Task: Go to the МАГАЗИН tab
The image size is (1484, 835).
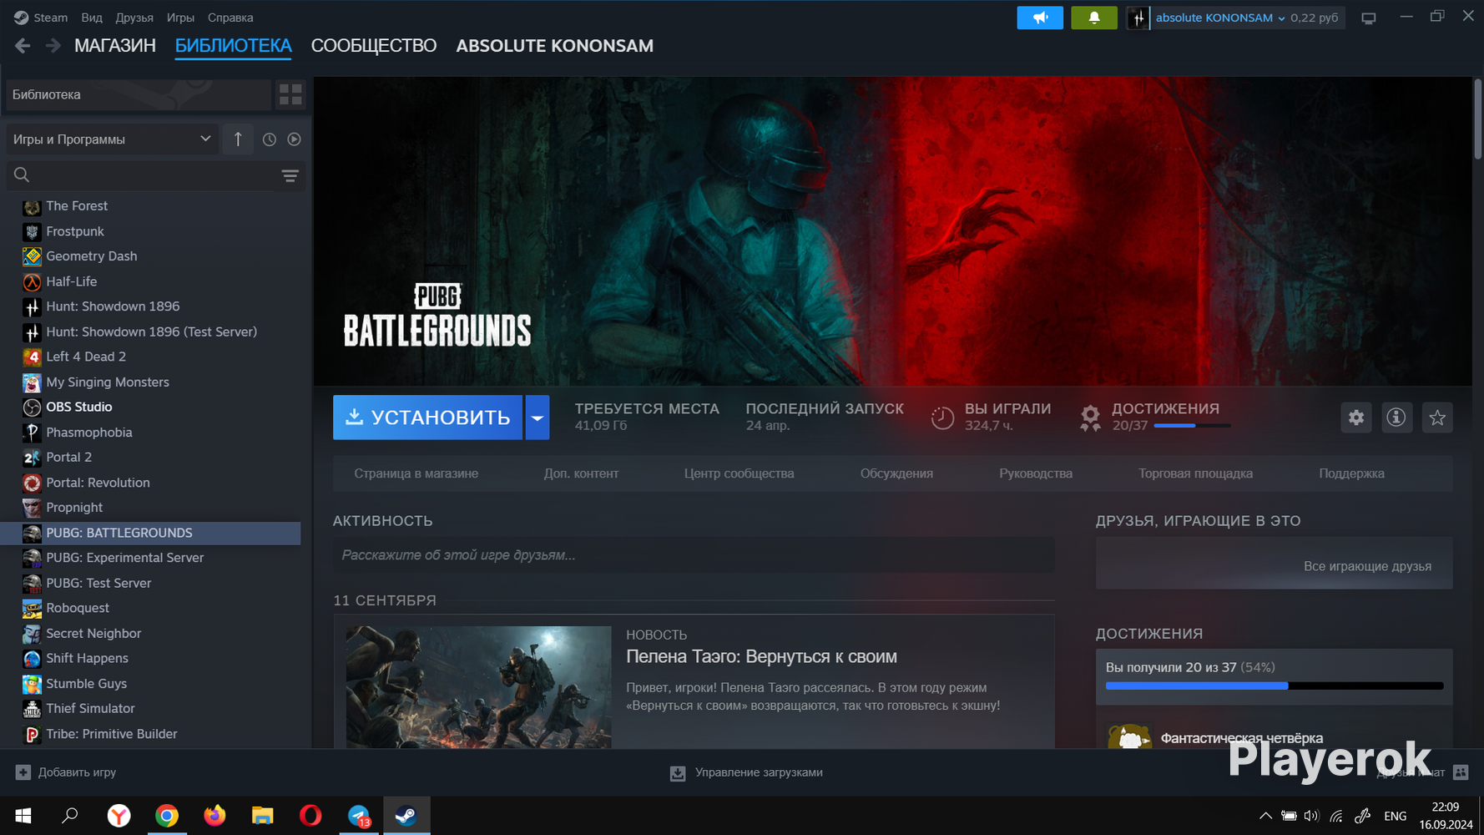Action: tap(115, 46)
